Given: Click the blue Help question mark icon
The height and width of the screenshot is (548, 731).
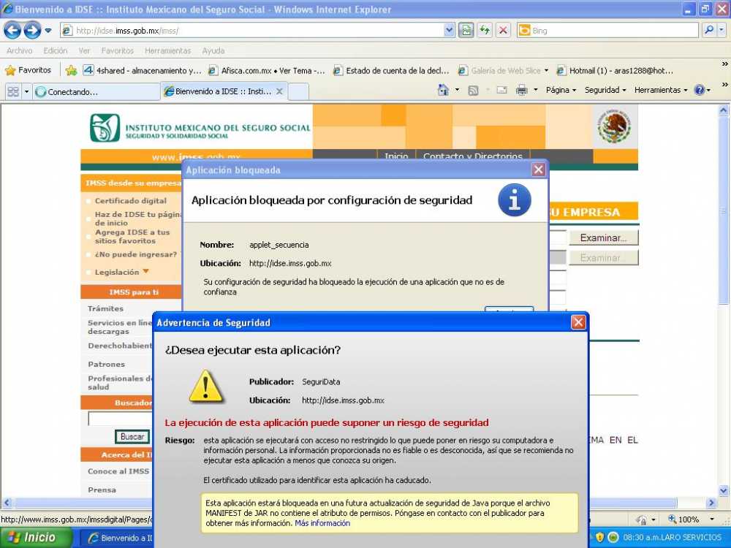Looking at the screenshot, I should click(x=700, y=90).
